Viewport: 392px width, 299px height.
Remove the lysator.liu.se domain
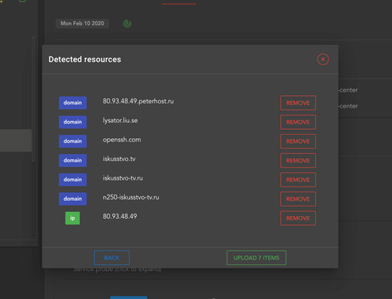pyautogui.click(x=298, y=122)
